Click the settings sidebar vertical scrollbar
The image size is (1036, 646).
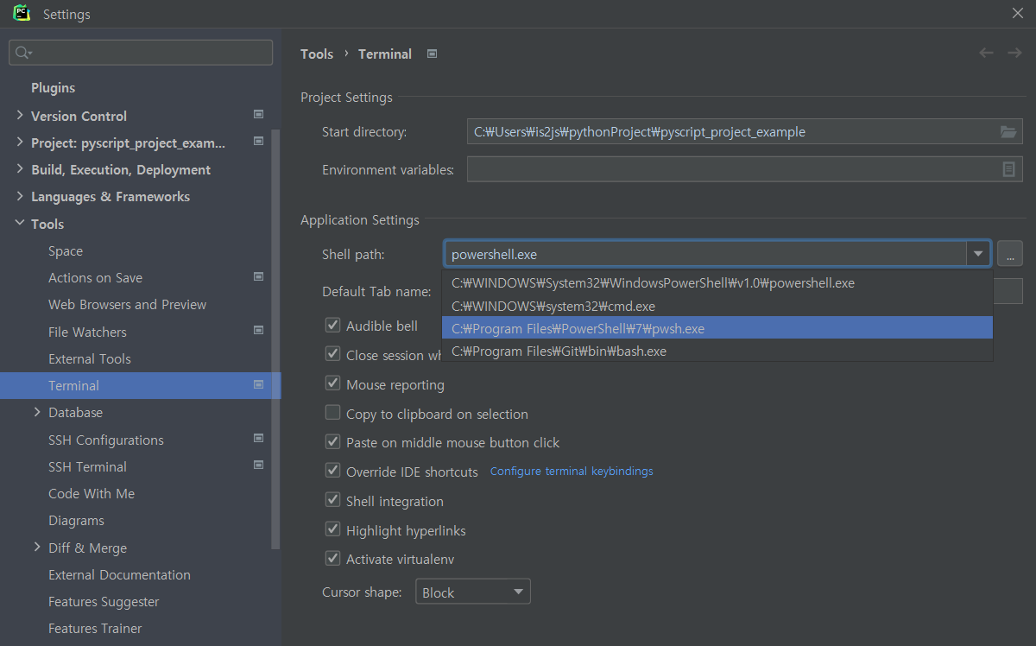point(275,339)
